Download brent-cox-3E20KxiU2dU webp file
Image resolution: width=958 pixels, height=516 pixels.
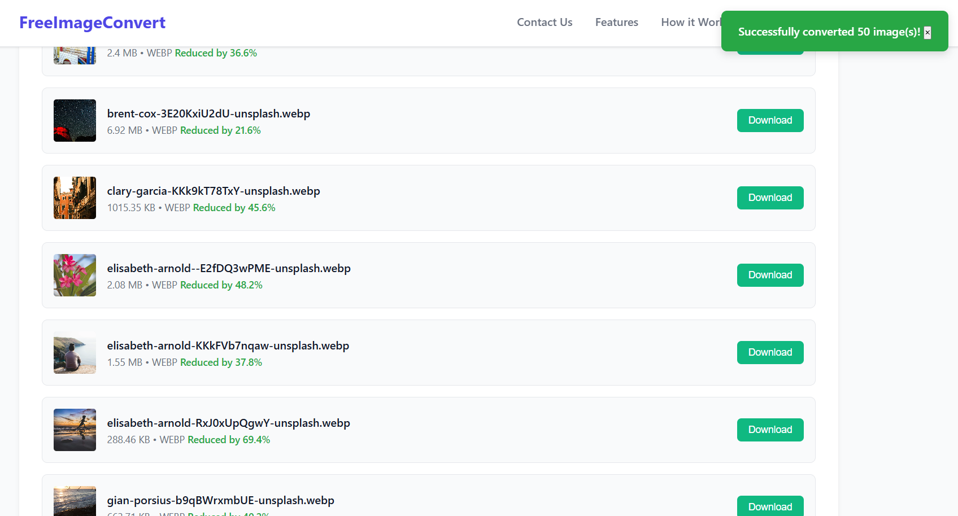(770, 120)
